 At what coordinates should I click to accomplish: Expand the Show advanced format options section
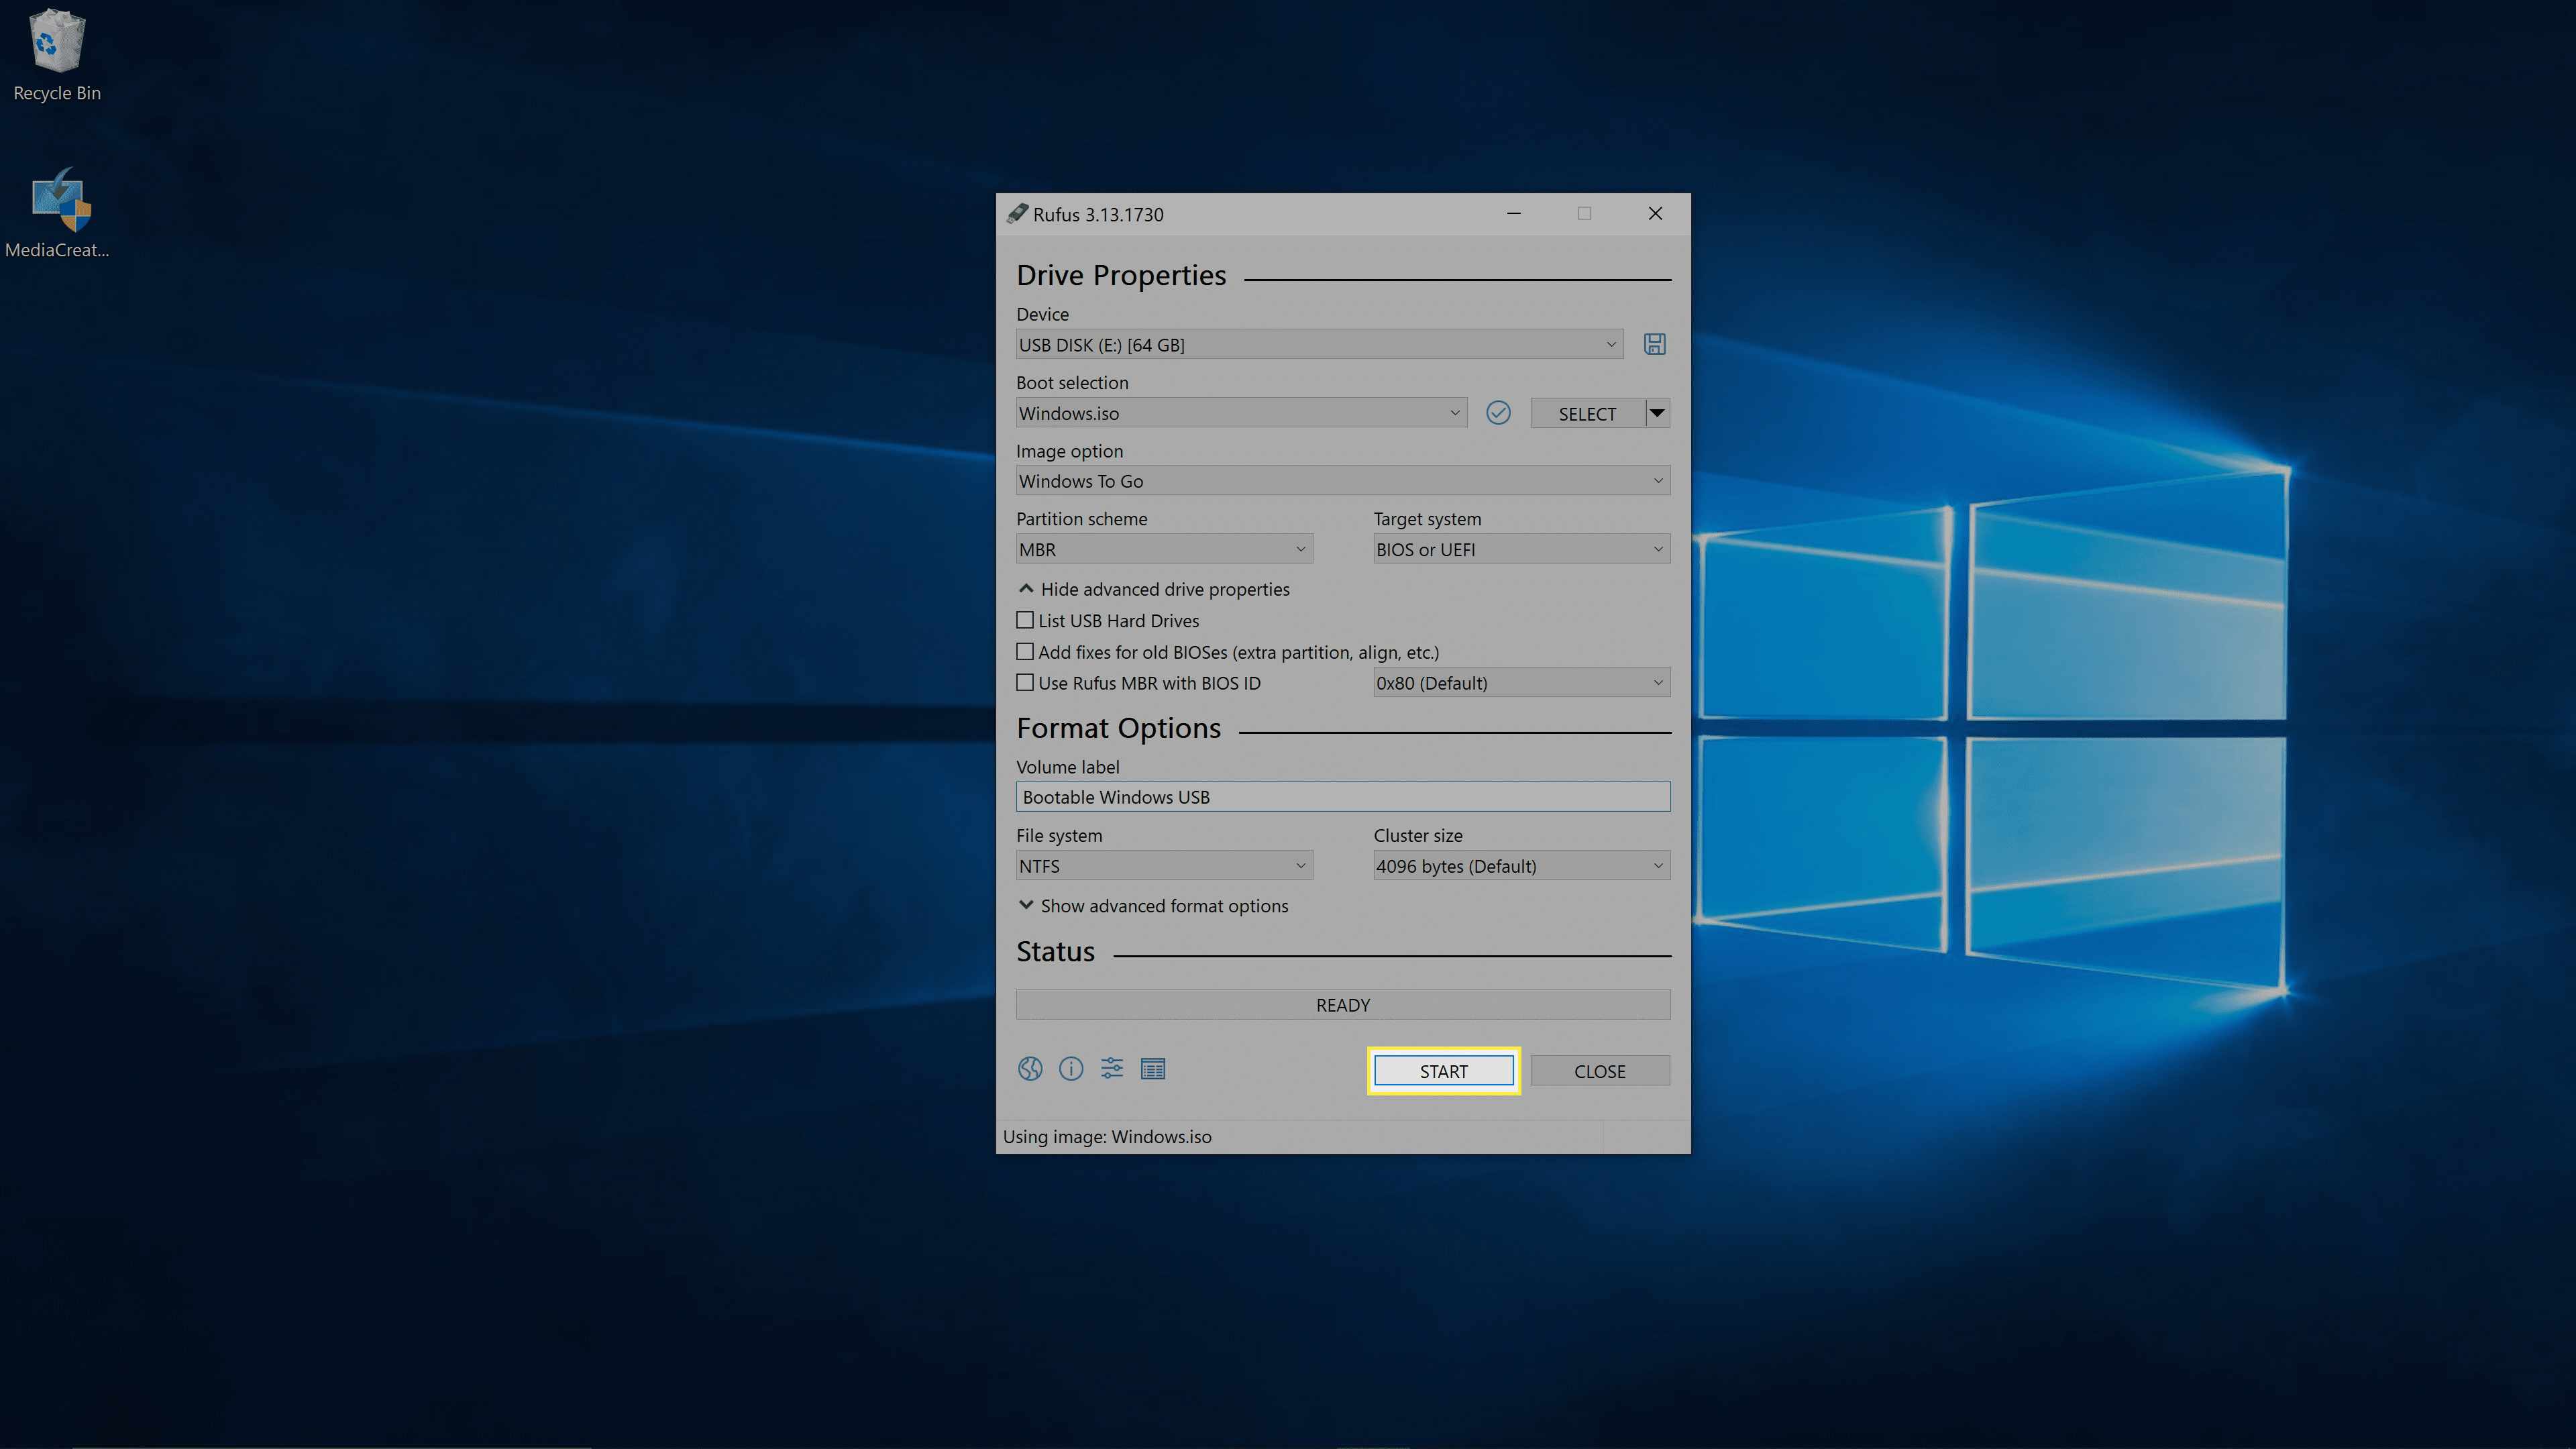coord(1152,904)
